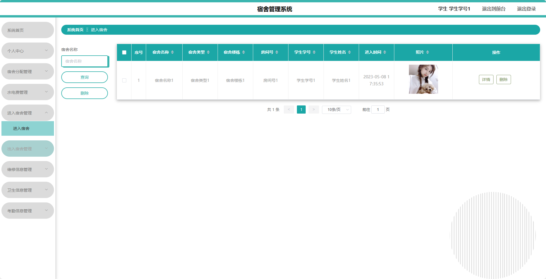Open 系统首页 in sidebar
This screenshot has width=546, height=279.
point(28,30)
